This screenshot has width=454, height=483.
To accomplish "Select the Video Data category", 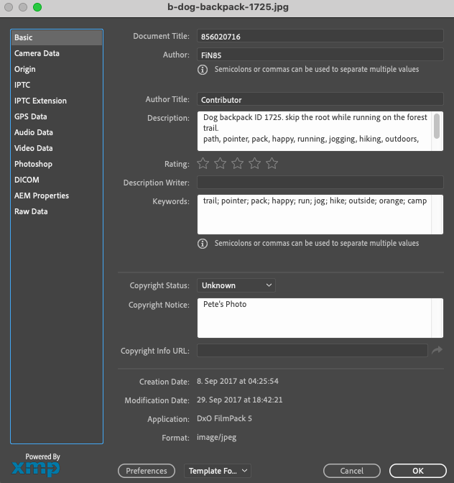I will pos(56,148).
